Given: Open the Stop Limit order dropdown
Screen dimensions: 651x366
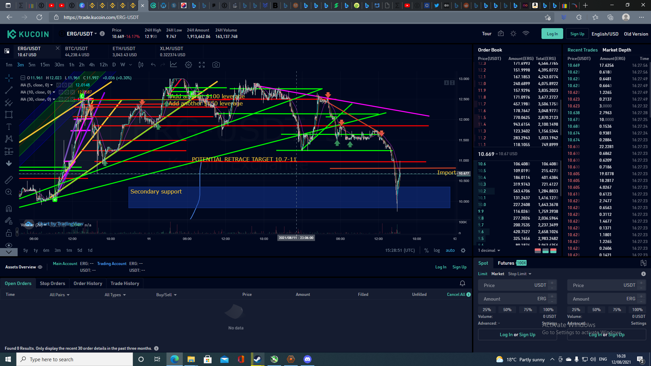Looking at the screenshot, I should coord(519,274).
